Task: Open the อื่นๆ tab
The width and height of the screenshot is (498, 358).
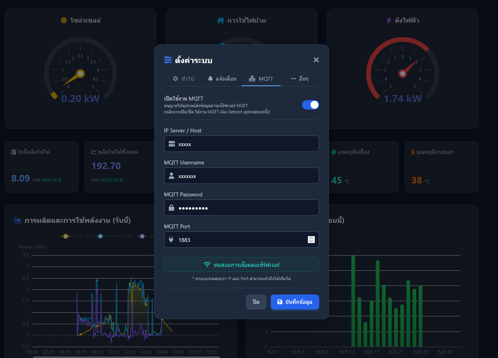Action: tap(299, 79)
